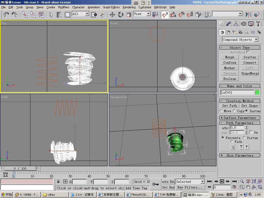Open the Utilities hammer tab

pos(258,24)
